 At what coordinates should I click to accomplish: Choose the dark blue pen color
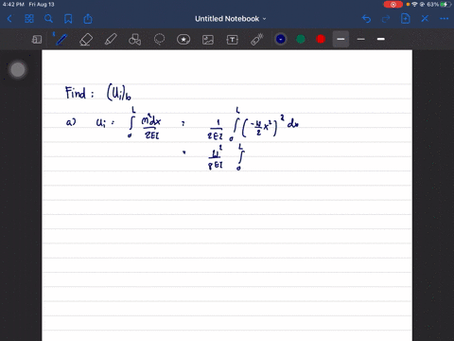click(281, 39)
